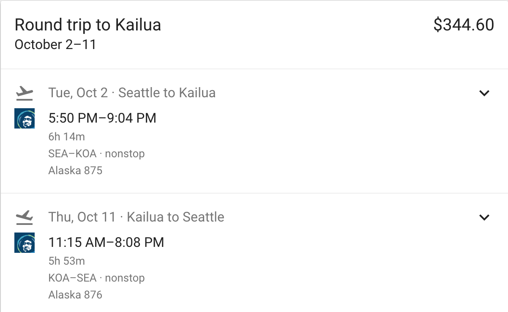Click the $344.60 total price
Image resolution: width=508 pixels, height=312 pixels.
tap(463, 25)
